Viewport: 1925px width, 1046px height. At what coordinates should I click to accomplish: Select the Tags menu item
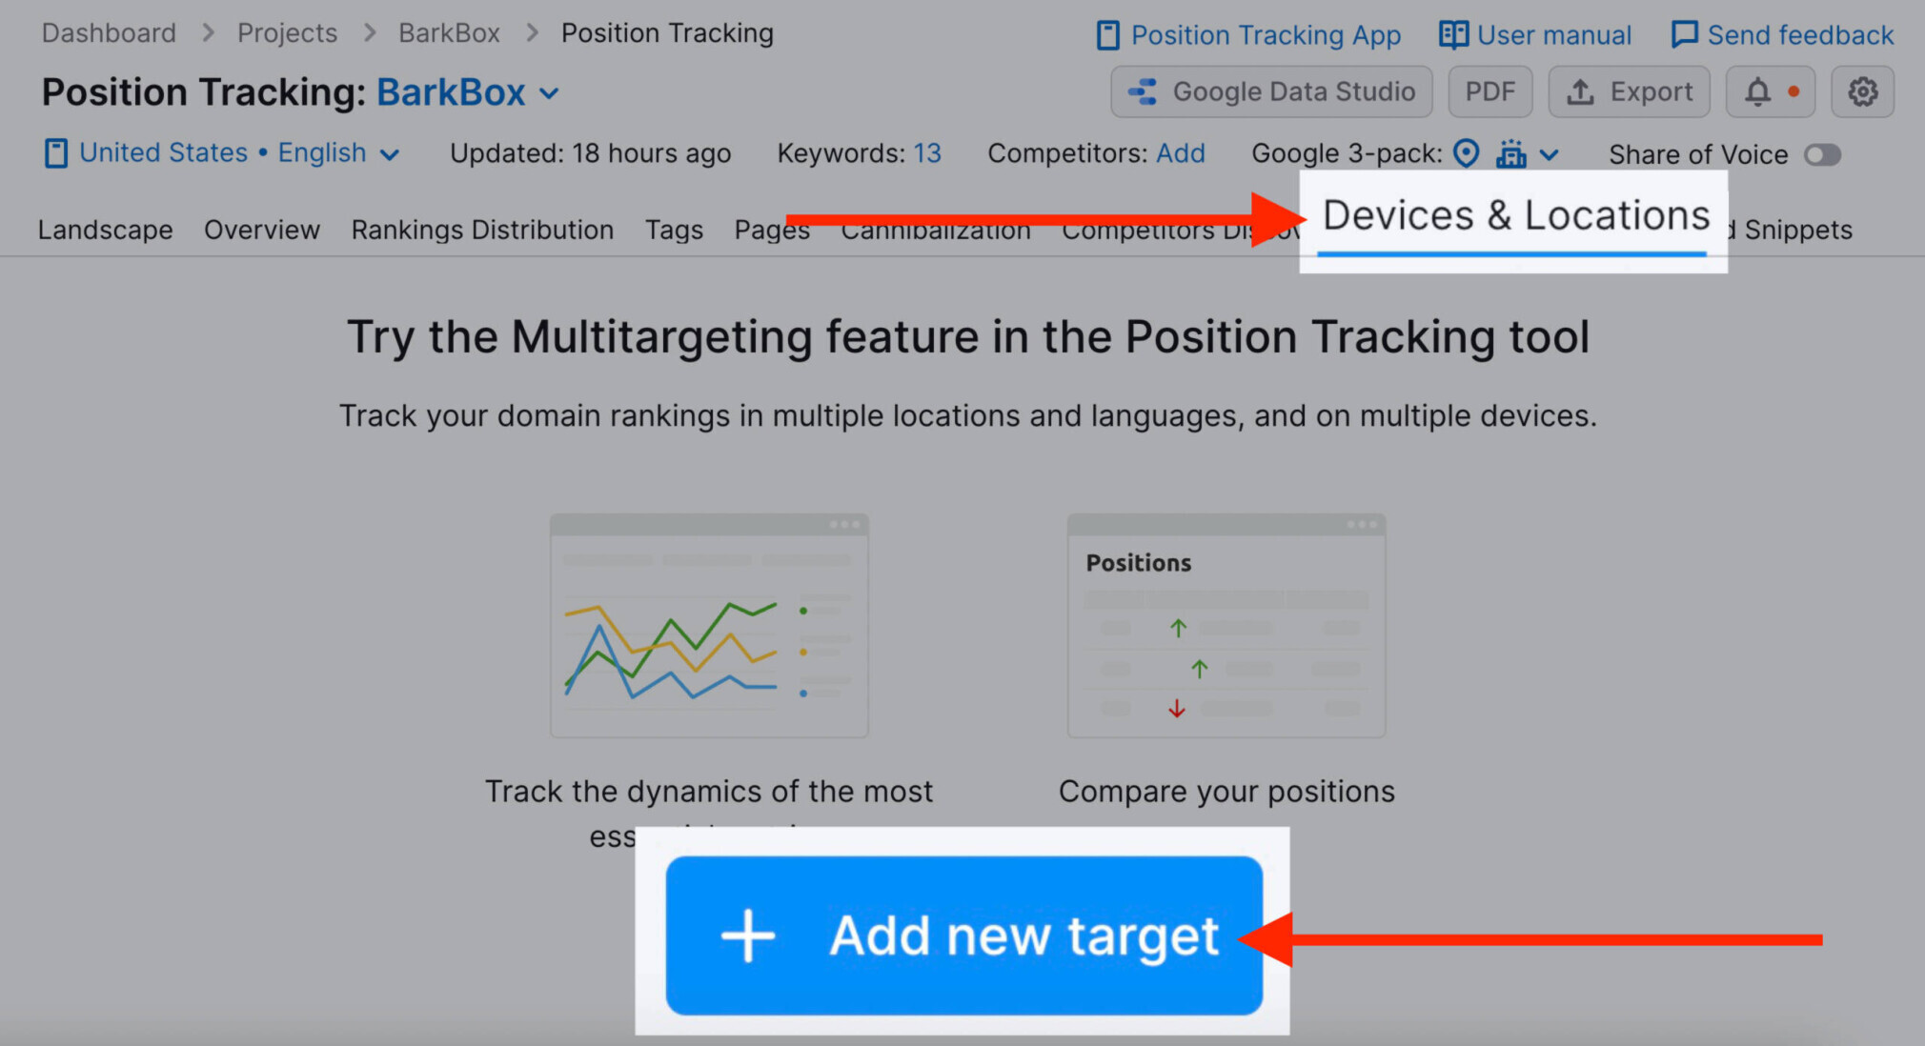tap(673, 230)
